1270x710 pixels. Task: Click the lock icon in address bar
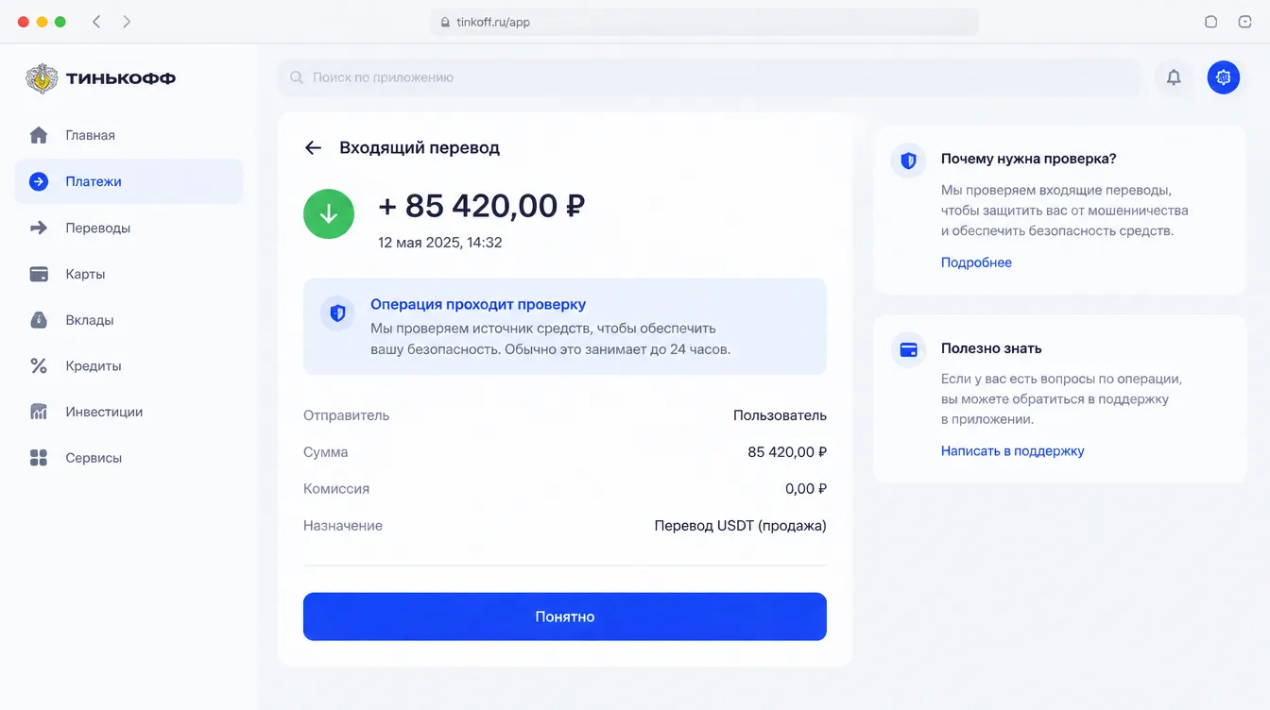(x=447, y=22)
